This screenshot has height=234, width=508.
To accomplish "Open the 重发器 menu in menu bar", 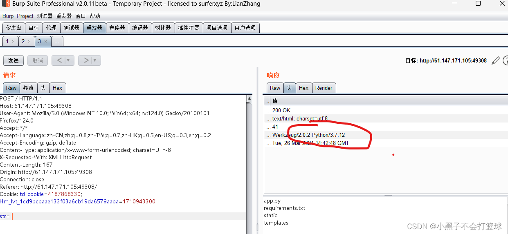I will pyautogui.click(x=64, y=16).
